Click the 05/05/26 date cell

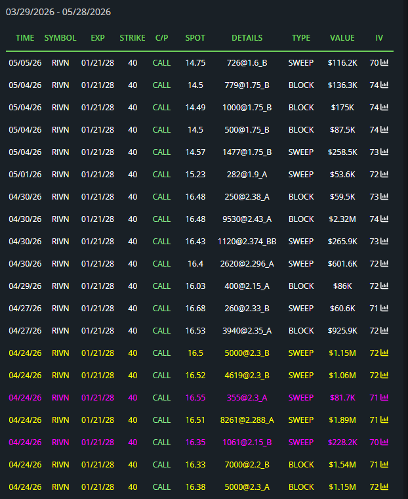click(x=25, y=62)
